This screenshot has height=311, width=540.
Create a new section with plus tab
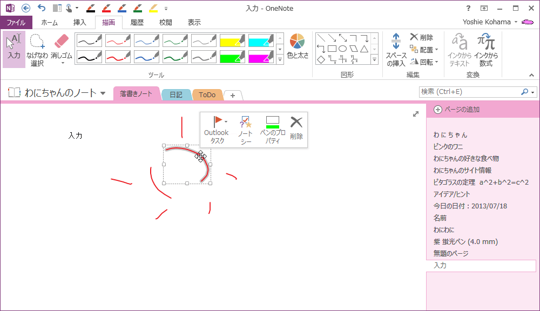tap(233, 96)
